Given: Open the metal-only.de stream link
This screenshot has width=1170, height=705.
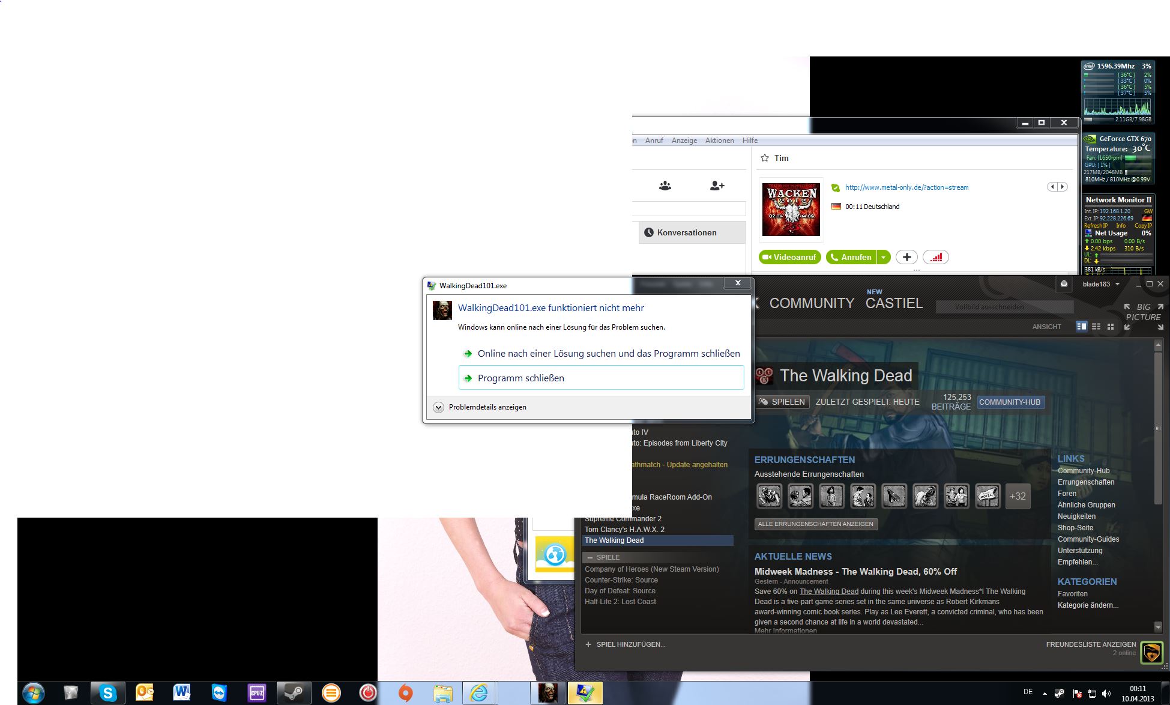Looking at the screenshot, I should click(906, 187).
